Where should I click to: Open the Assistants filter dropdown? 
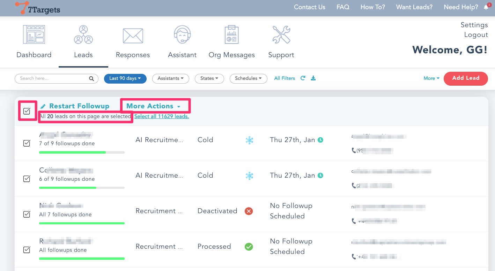[x=170, y=78]
